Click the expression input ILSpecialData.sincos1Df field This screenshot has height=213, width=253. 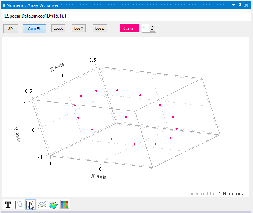point(126,16)
